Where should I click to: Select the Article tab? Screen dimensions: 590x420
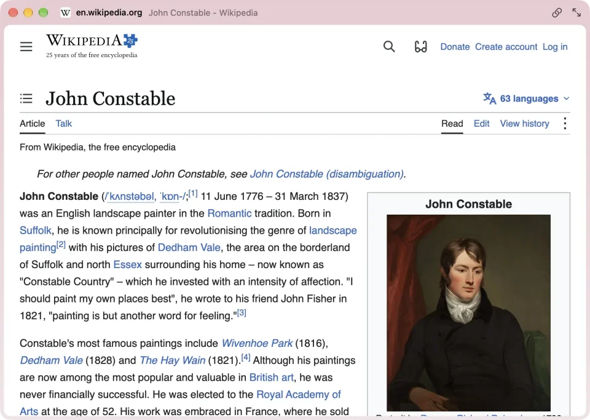(x=33, y=124)
